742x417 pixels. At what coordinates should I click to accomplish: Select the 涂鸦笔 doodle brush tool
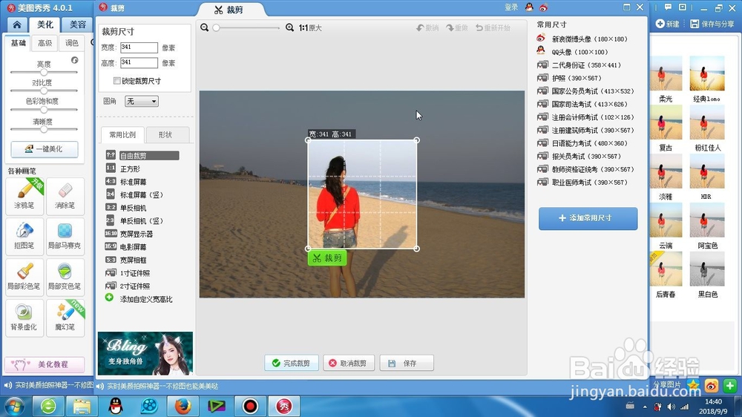[x=24, y=196]
